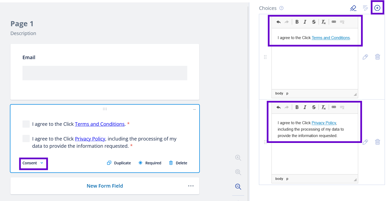Click the Email field label
Screen dimensions: 390x201
click(x=29, y=58)
